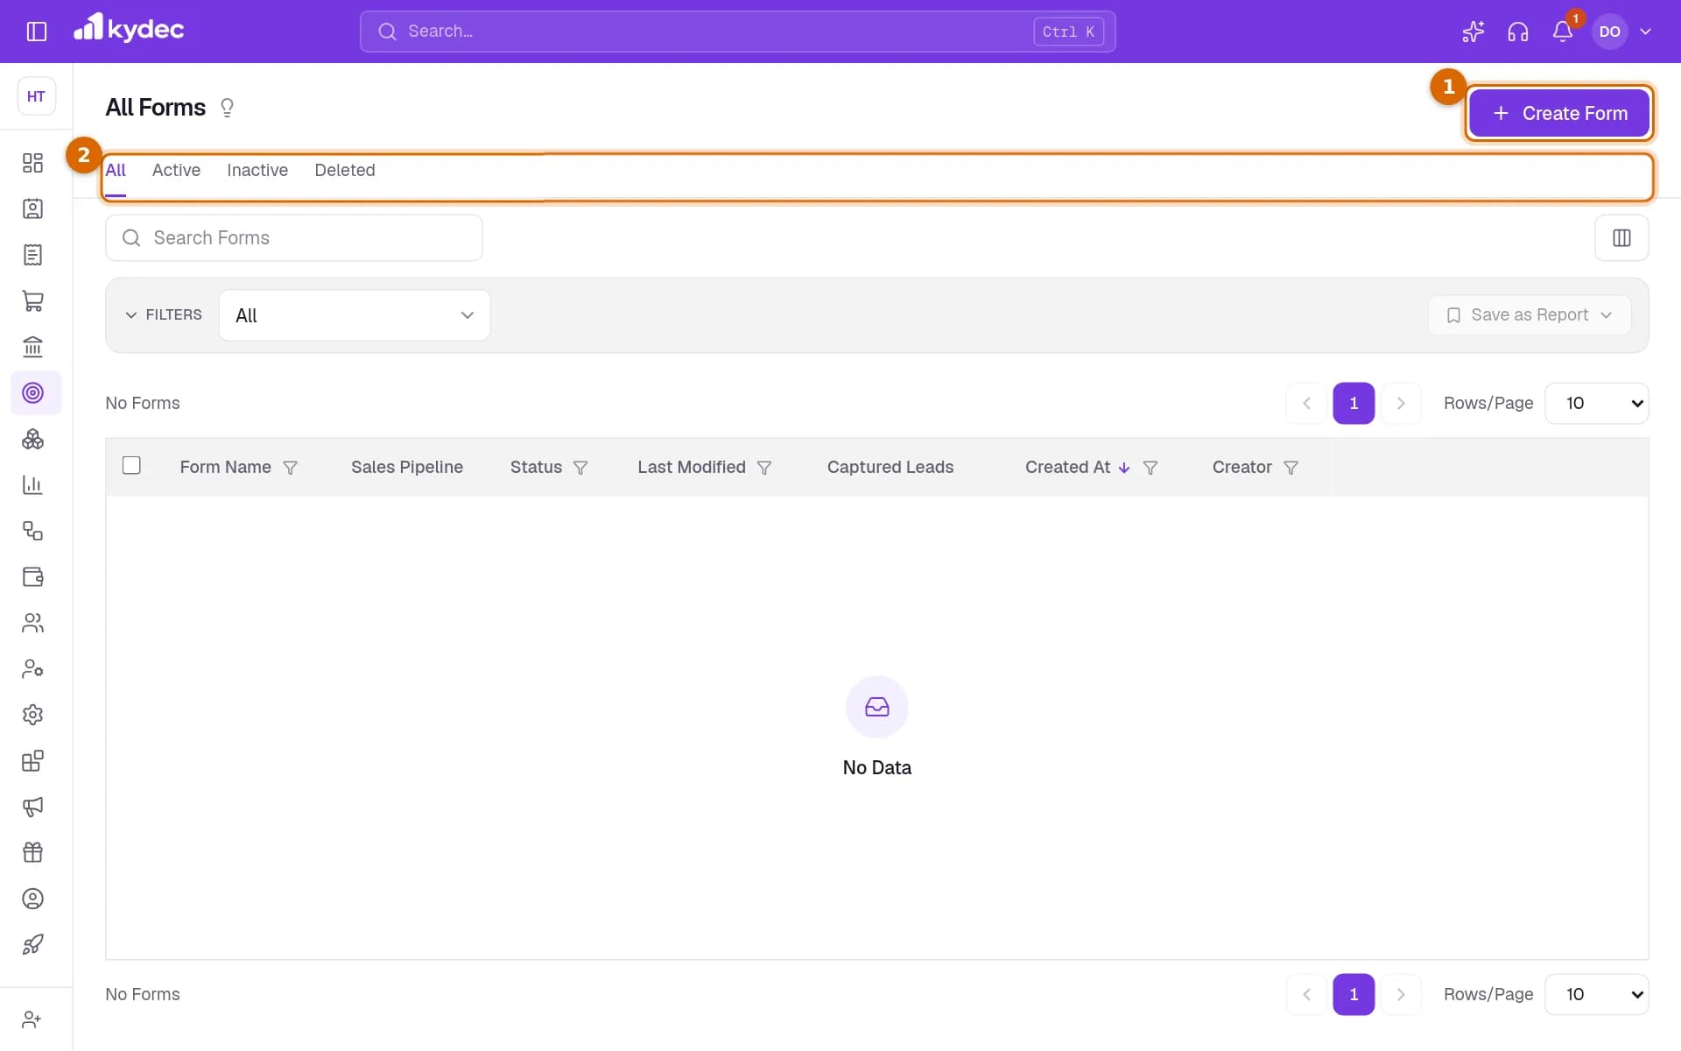Open the gift icon in sidebar
The width and height of the screenshot is (1681, 1051).
33,852
